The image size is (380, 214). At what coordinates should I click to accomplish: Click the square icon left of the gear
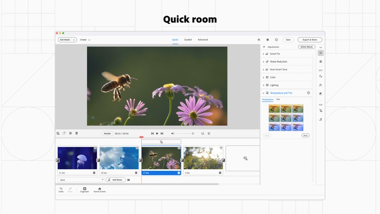259,40
